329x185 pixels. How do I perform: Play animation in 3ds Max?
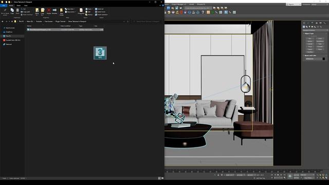pos(278,175)
